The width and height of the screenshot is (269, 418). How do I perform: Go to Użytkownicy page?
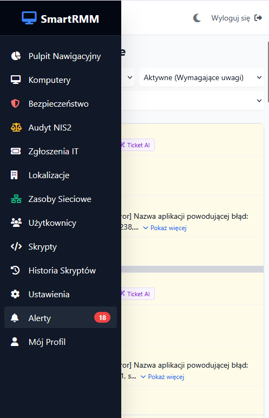61,223
